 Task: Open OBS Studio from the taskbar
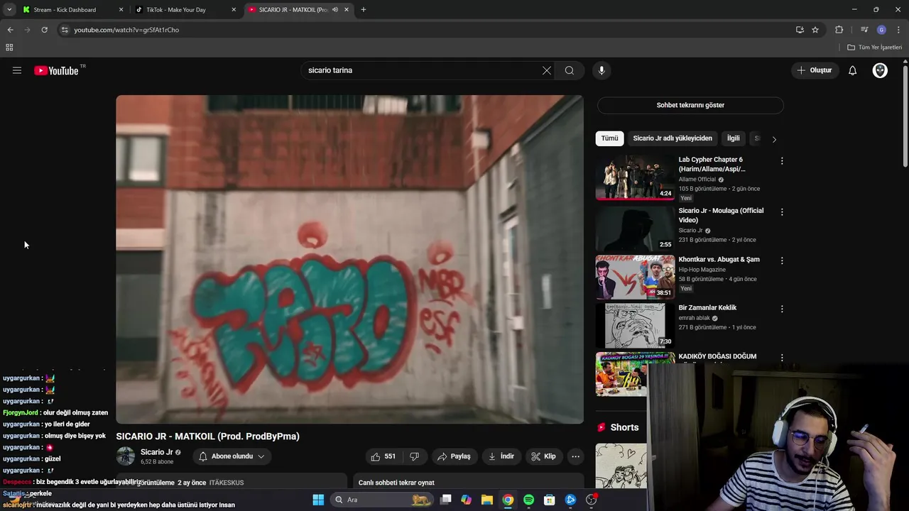point(592,500)
